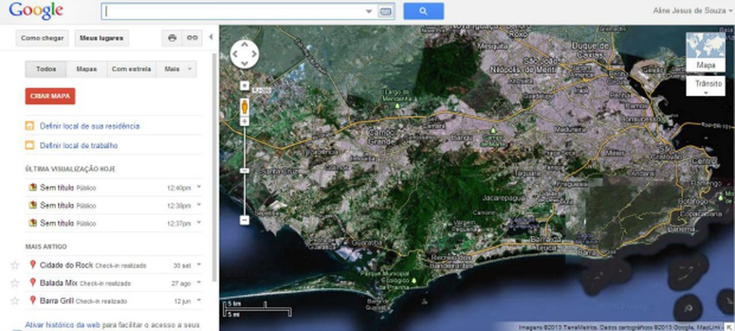Expand options for the 12:40pm Sem título map

point(199,187)
